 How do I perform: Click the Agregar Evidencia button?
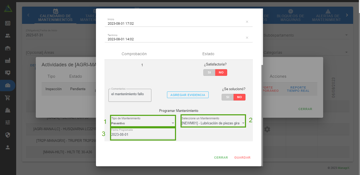188,95
